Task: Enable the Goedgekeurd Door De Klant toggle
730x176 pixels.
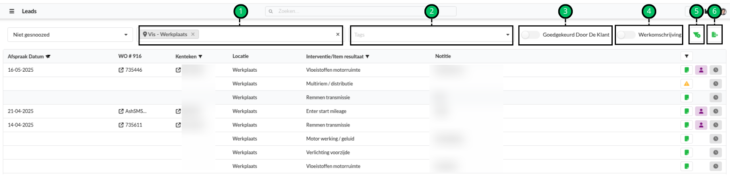Action: point(530,35)
